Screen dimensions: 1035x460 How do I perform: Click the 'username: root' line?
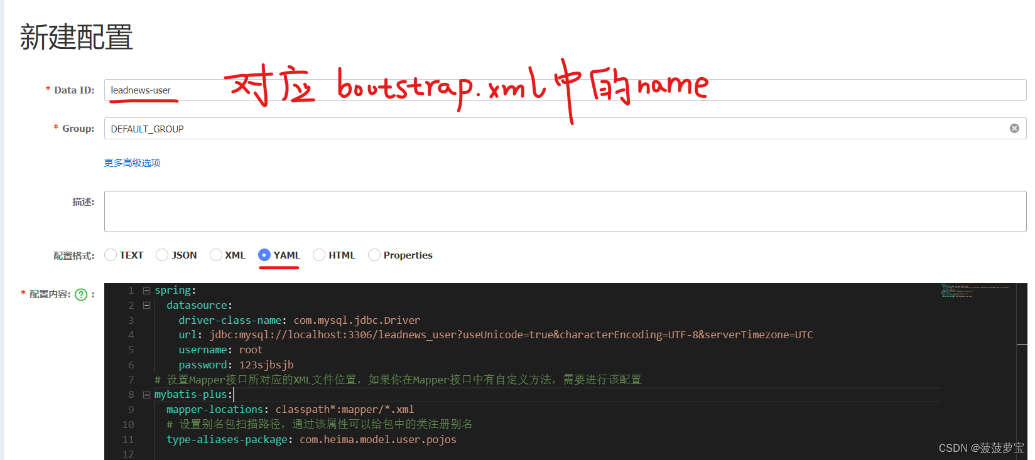(x=220, y=350)
